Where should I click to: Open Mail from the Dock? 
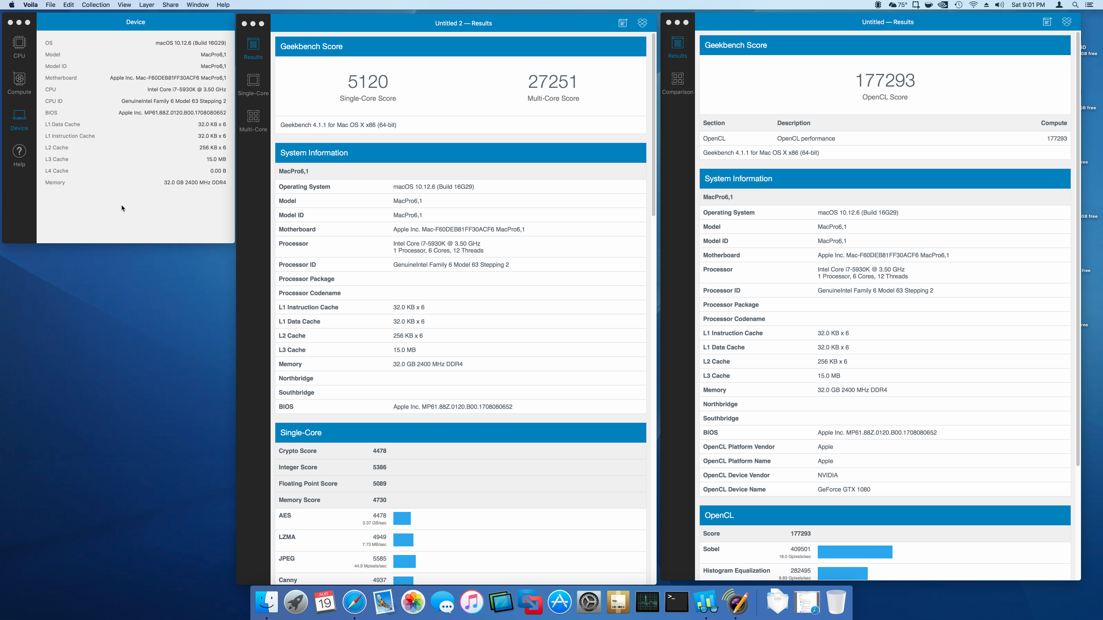point(384,602)
